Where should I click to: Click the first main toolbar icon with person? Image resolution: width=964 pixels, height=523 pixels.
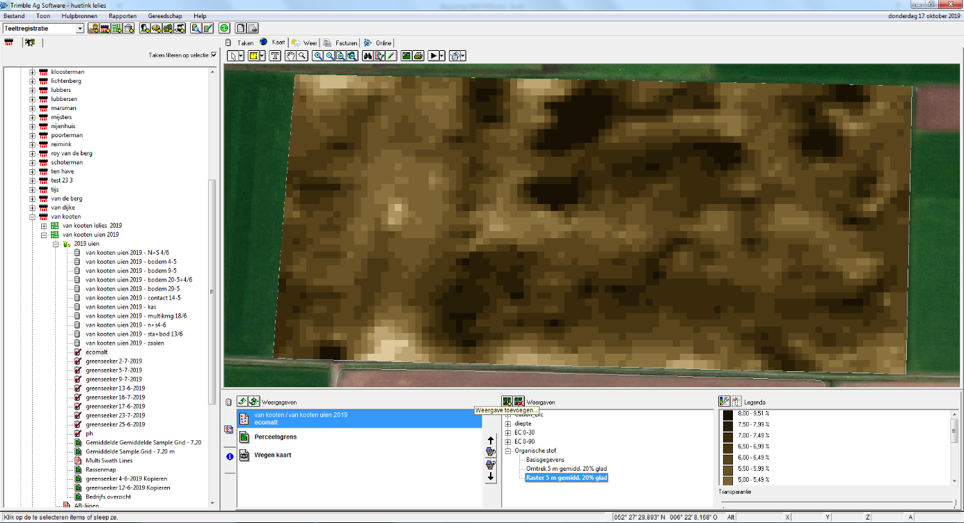pos(93,28)
